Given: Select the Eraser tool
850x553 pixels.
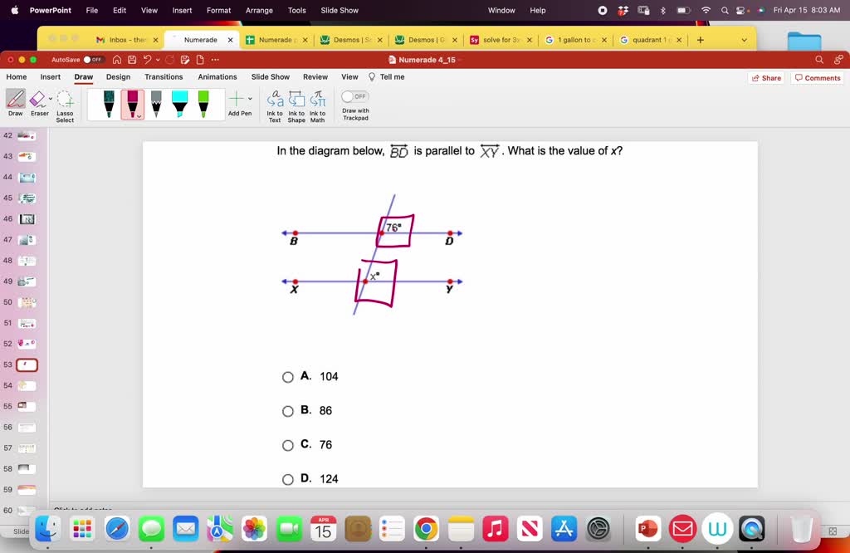Looking at the screenshot, I should [39, 101].
